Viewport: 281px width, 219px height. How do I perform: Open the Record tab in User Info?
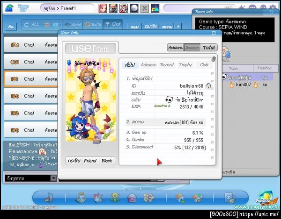(x=167, y=65)
